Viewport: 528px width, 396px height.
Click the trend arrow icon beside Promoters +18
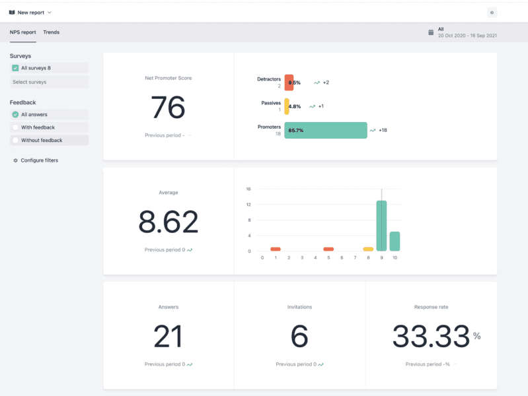pos(373,130)
